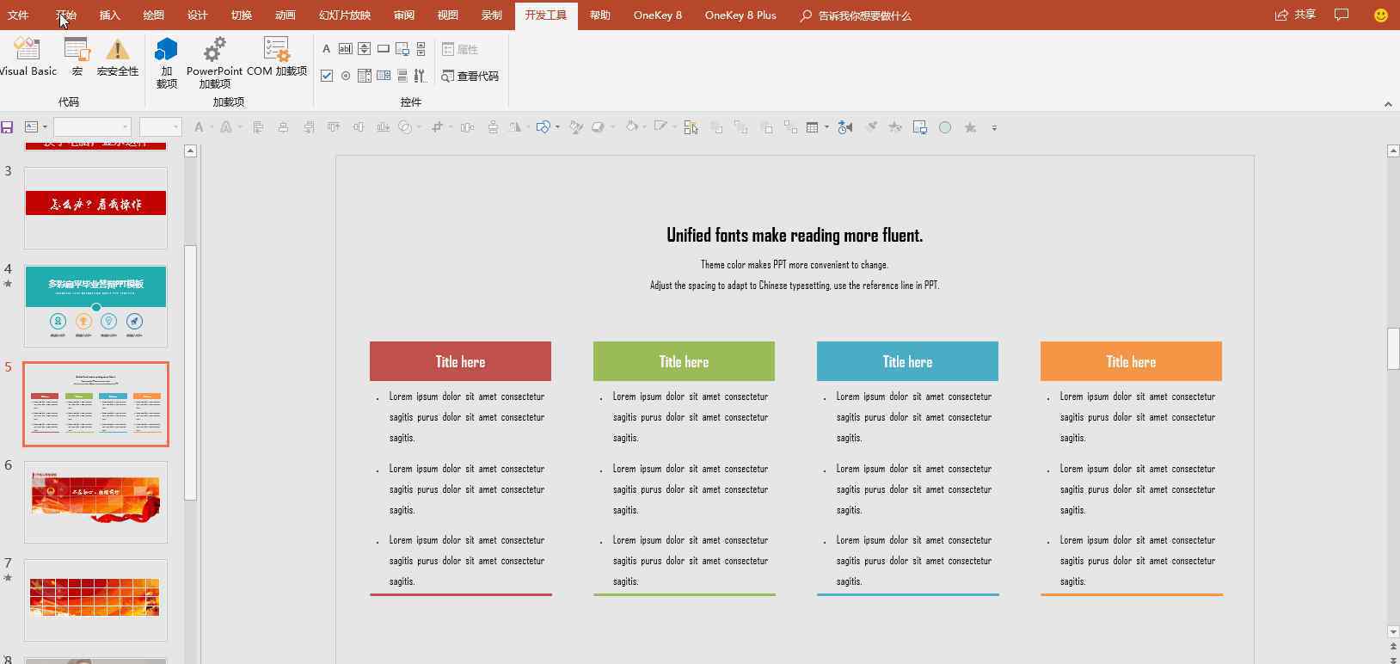Insert an Image control

coord(402,49)
